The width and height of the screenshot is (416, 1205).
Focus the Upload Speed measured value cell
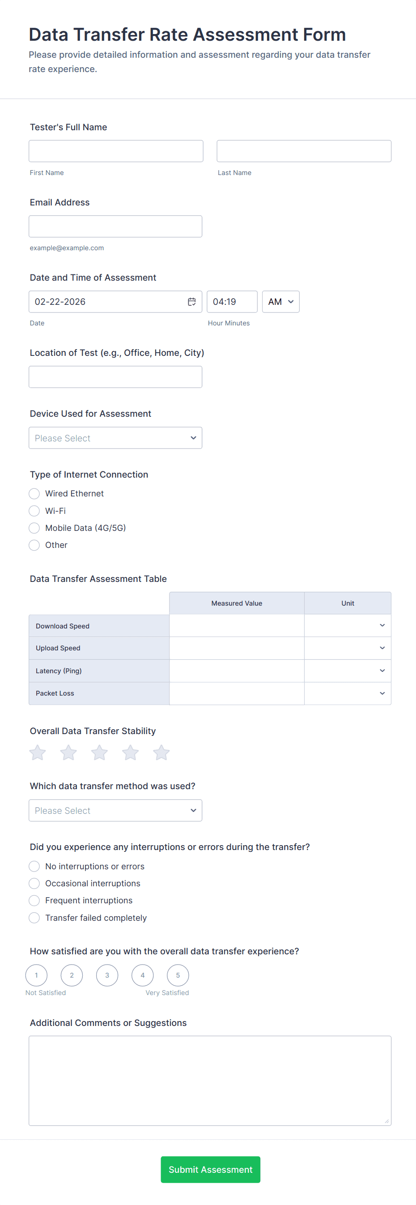point(237,648)
